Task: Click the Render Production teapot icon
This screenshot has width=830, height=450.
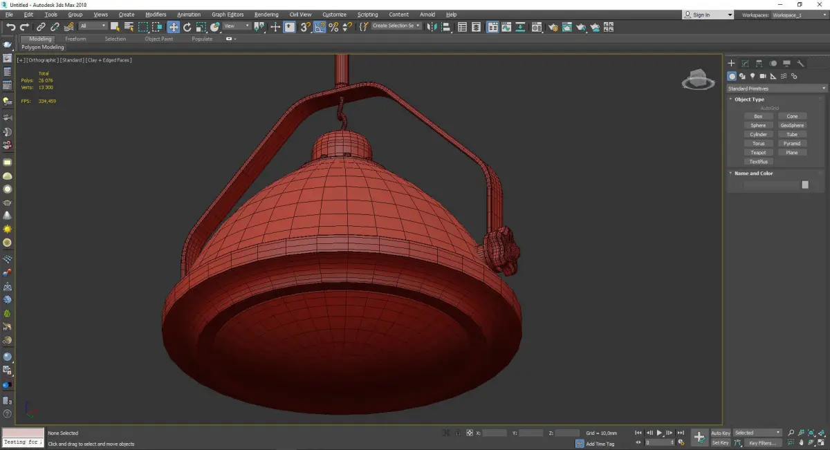Action: [x=581, y=27]
